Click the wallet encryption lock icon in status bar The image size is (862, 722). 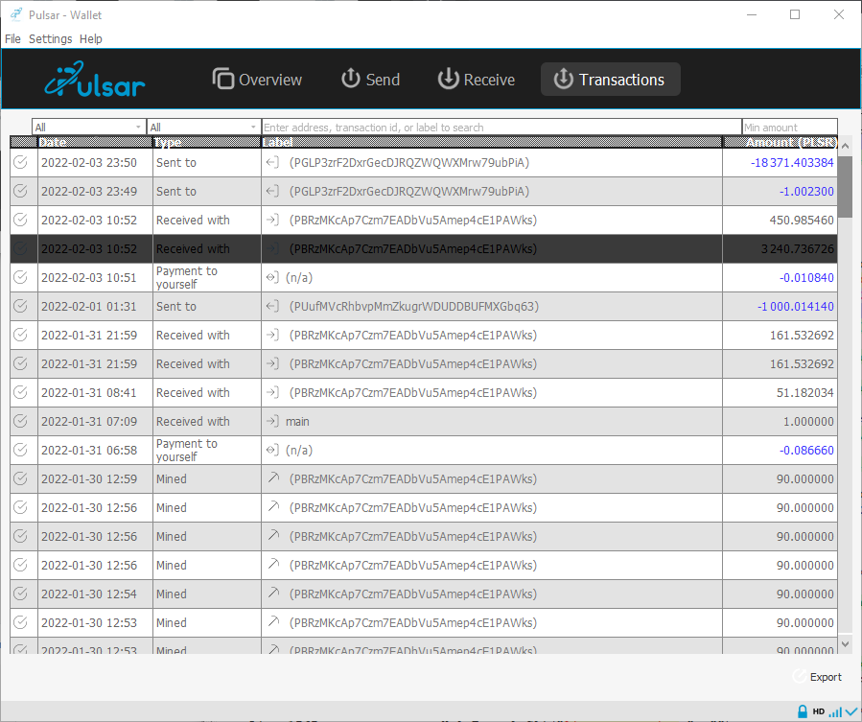[x=803, y=711]
